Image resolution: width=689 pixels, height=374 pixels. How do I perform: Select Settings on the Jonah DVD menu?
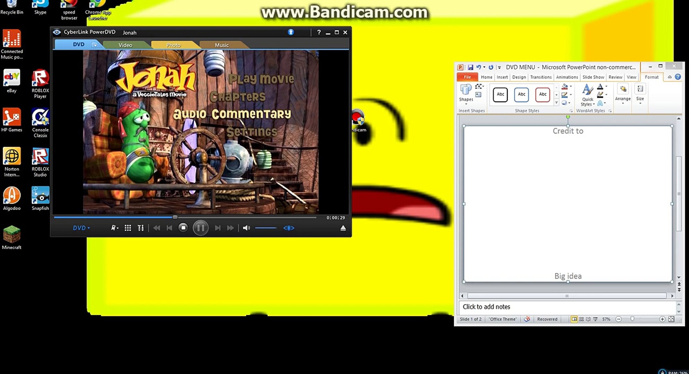click(252, 132)
